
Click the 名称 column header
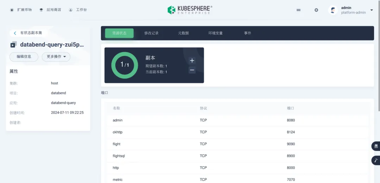116,108
